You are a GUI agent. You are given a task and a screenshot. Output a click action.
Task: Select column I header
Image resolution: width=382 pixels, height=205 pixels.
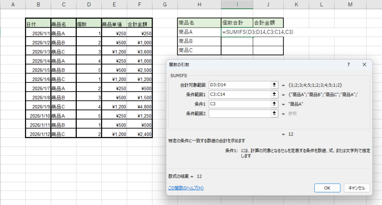(x=237, y=4)
